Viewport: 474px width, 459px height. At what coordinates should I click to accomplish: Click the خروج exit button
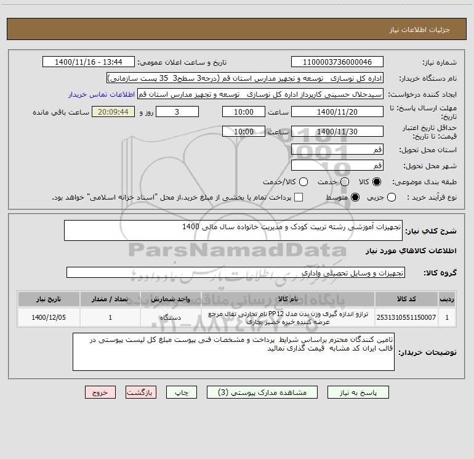(x=100, y=392)
